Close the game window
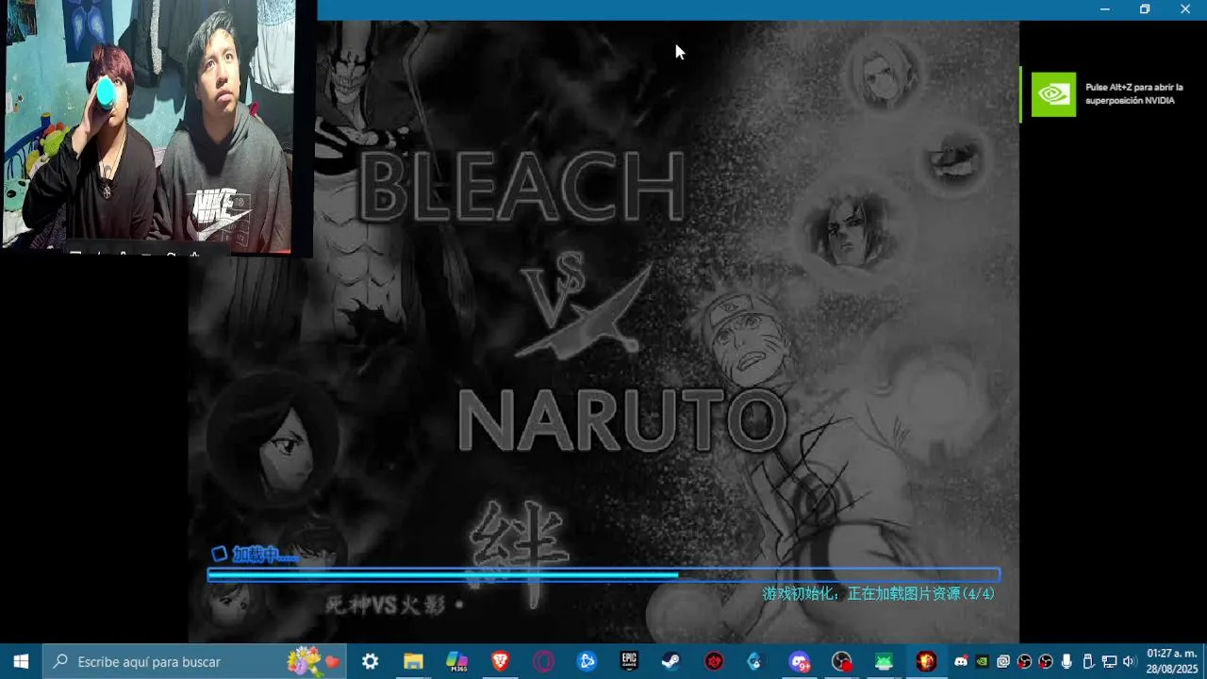Screen dimensions: 1207x679 [1185, 9]
